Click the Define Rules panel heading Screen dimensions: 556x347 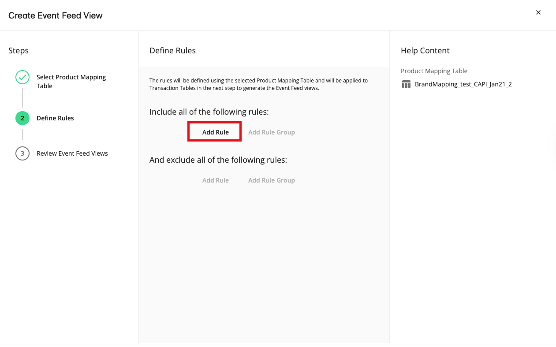(172, 51)
